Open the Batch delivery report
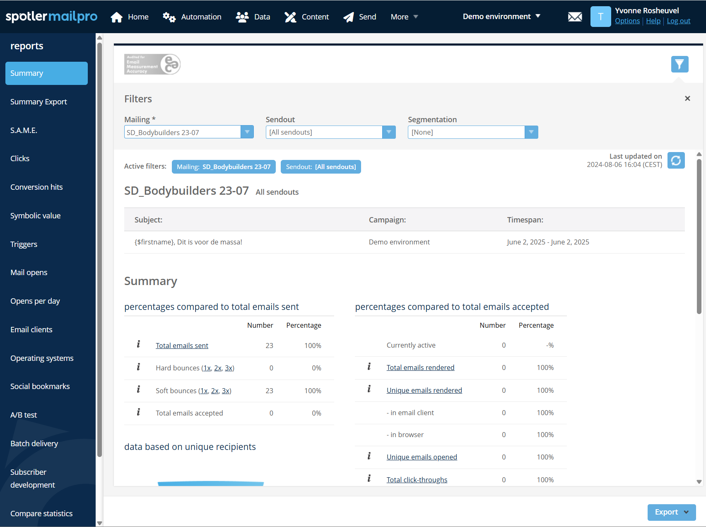This screenshot has width=706, height=527. (34, 444)
